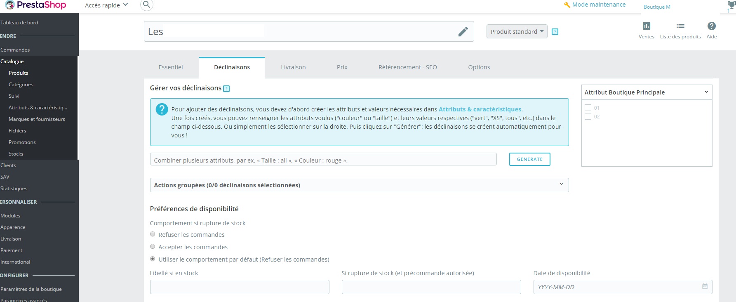Open Statistiques in sidebar
Image resolution: width=736 pixels, height=302 pixels.
point(14,189)
